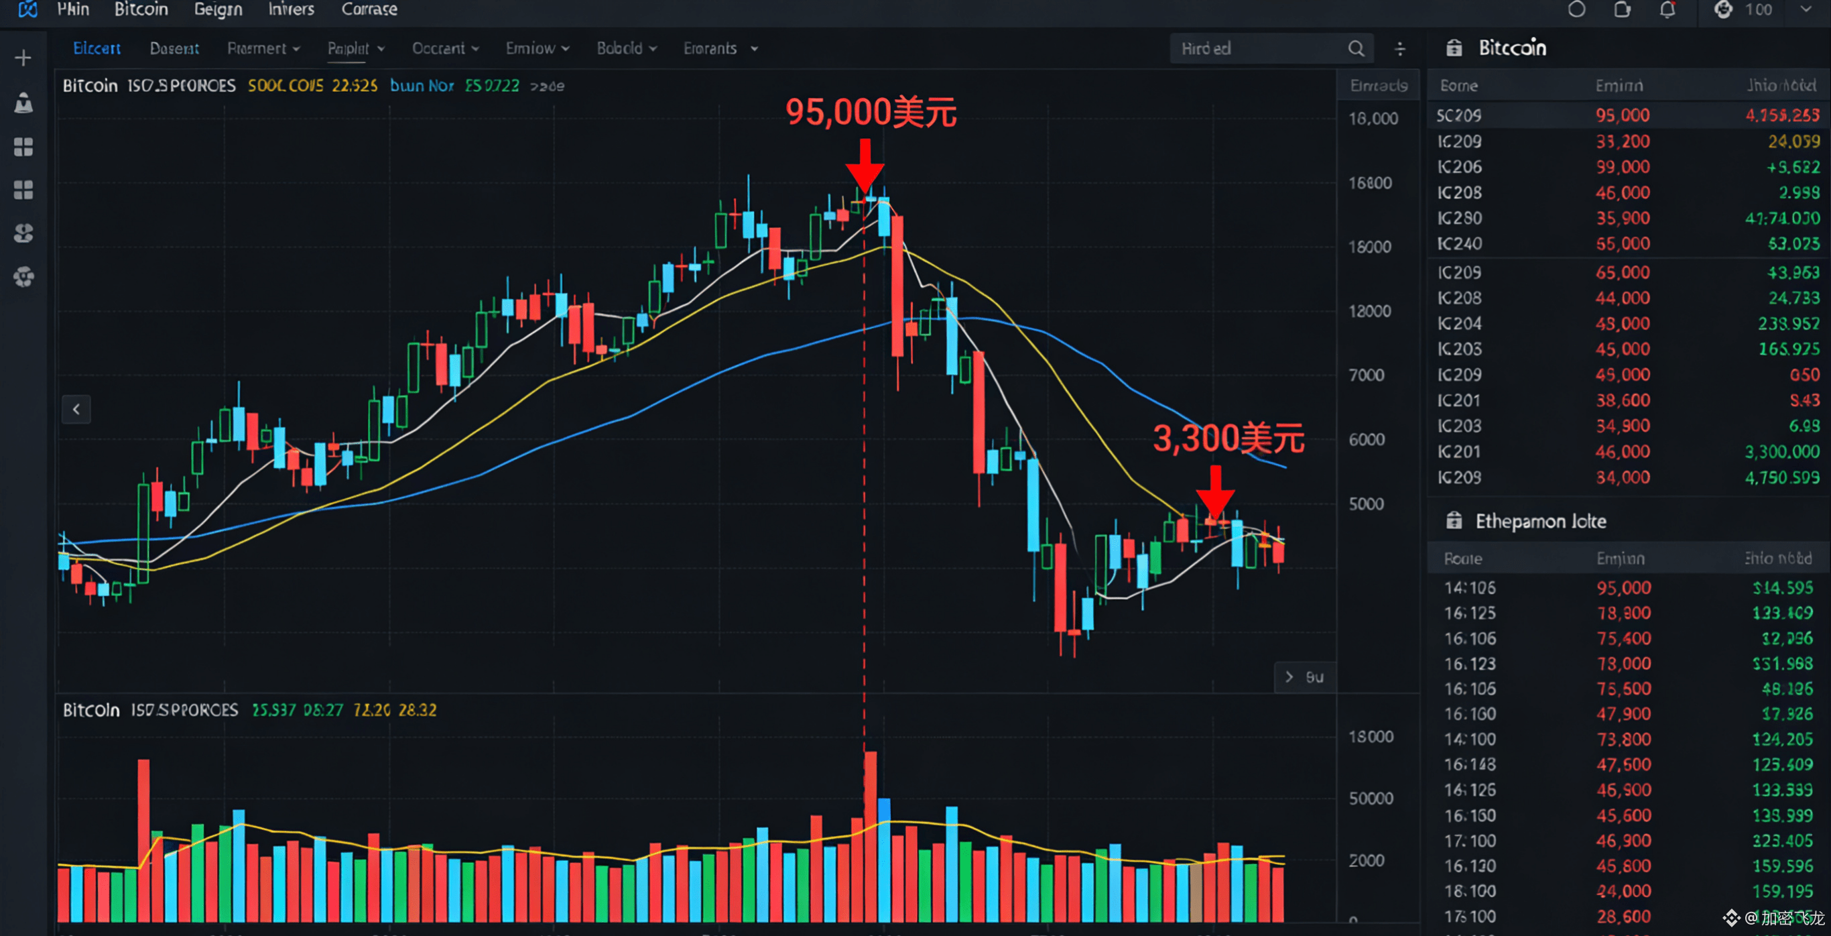The height and width of the screenshot is (936, 1831).
Task: Switch to the Bitcoin menu item in top bar
Action: [140, 9]
